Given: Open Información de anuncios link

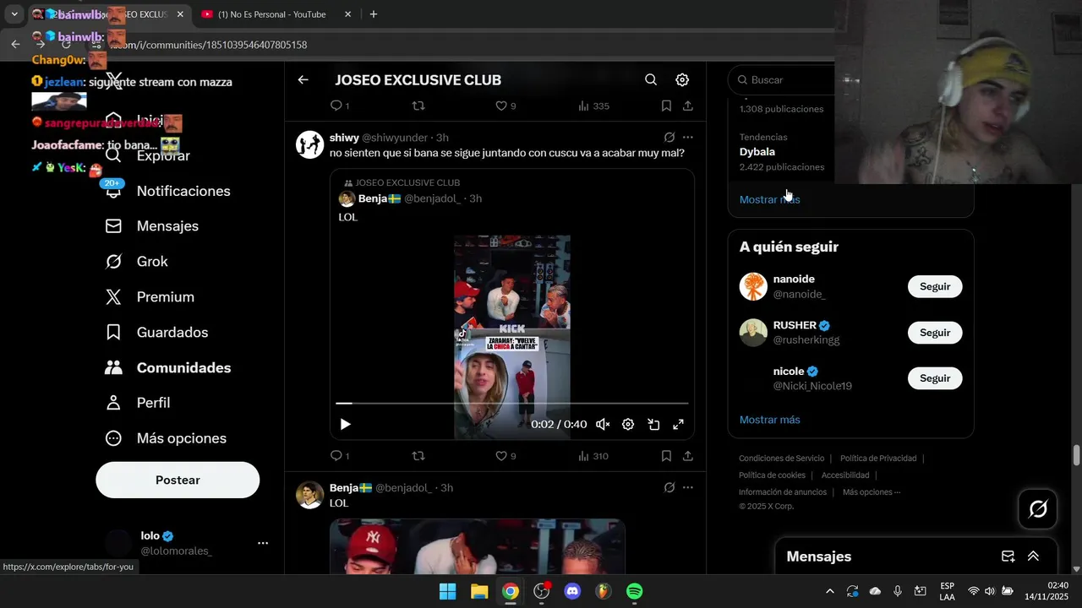Looking at the screenshot, I should 783,492.
